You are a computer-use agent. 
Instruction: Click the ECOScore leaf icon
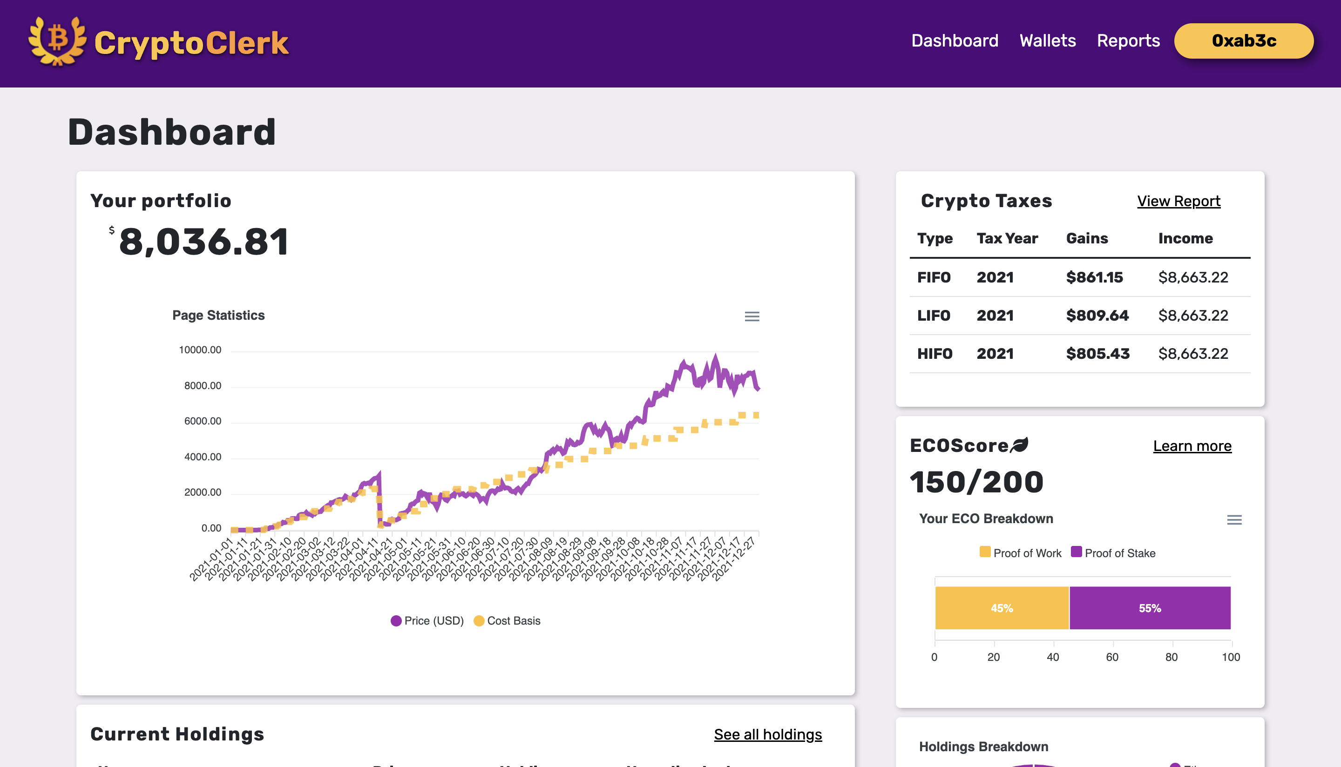[1020, 445]
